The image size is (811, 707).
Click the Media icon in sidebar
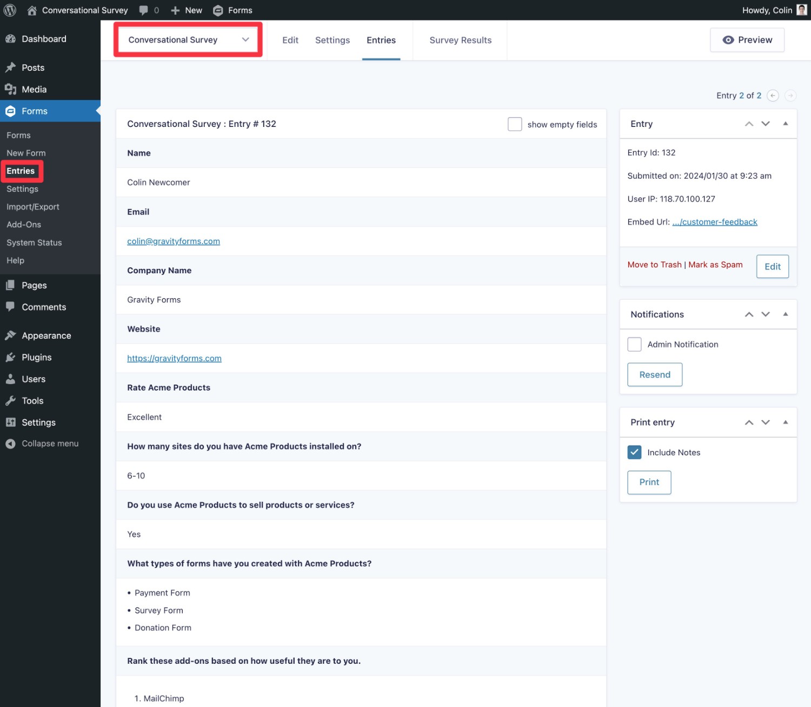click(10, 89)
